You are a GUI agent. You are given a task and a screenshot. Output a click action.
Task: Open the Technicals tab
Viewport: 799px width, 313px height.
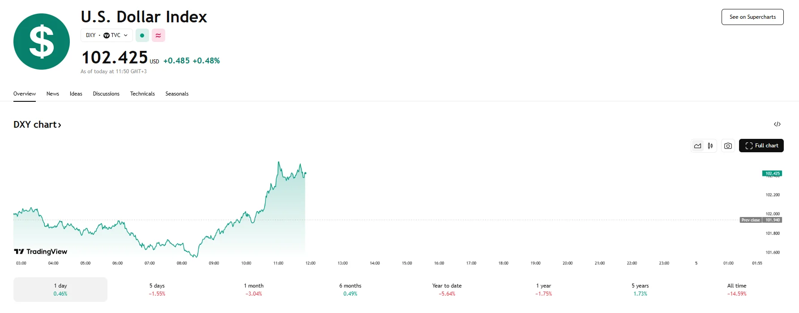142,94
